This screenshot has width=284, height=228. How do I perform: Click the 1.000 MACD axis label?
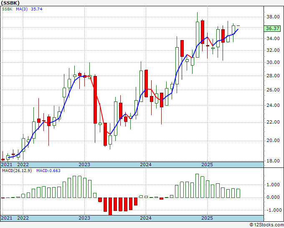[274, 185]
